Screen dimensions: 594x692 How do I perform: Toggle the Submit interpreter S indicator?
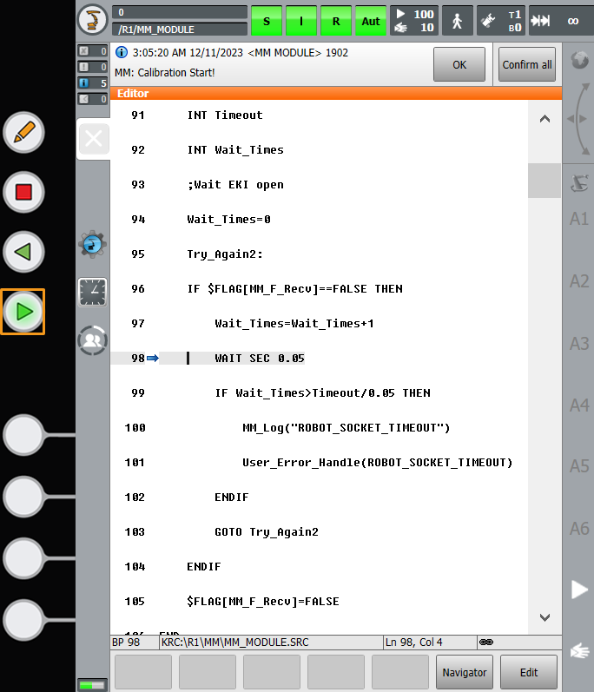click(x=267, y=21)
